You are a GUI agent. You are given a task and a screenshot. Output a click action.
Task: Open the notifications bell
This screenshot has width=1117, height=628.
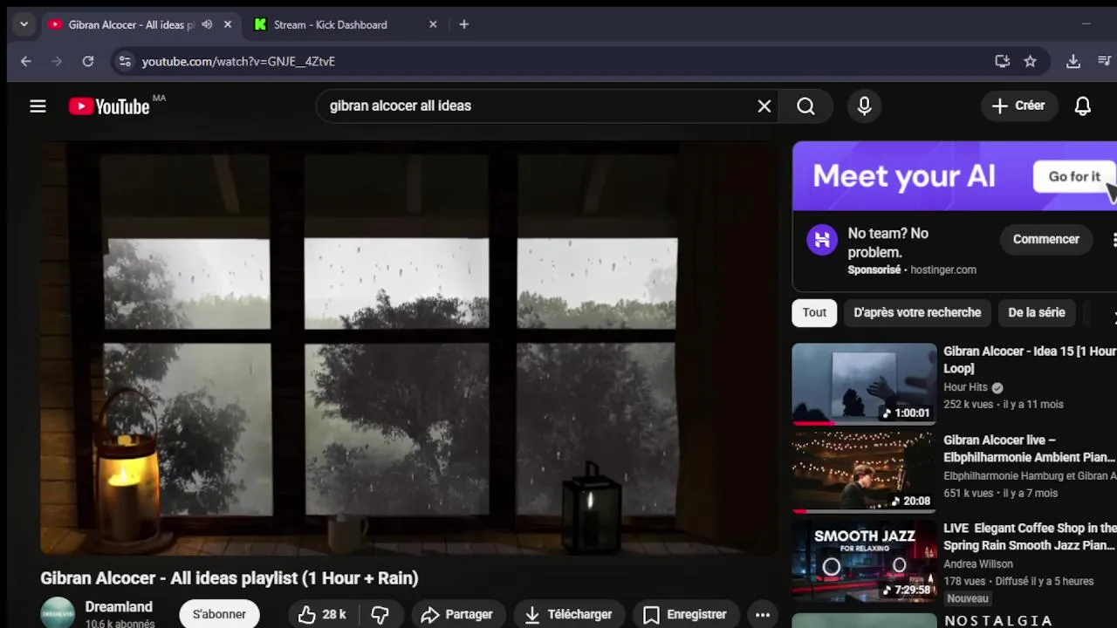coord(1082,106)
